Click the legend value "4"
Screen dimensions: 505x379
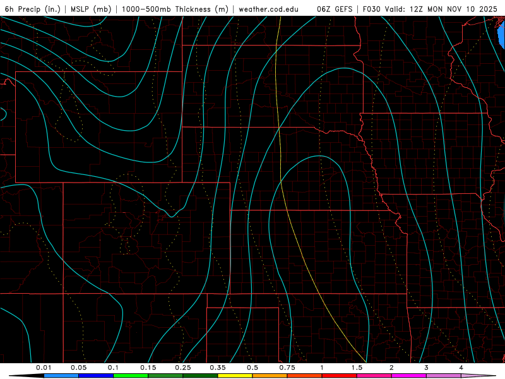461,368
